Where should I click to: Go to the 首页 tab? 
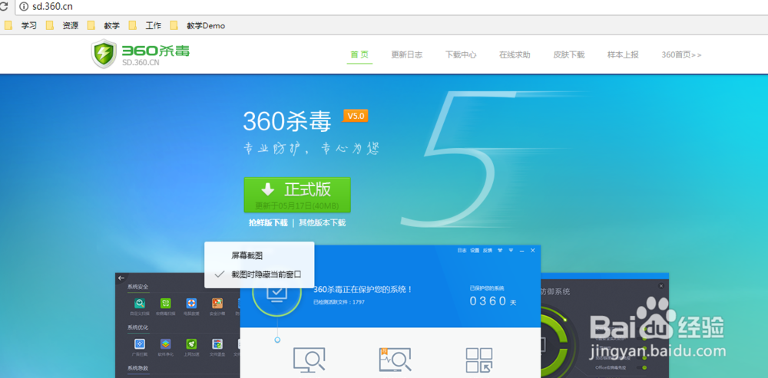[359, 54]
